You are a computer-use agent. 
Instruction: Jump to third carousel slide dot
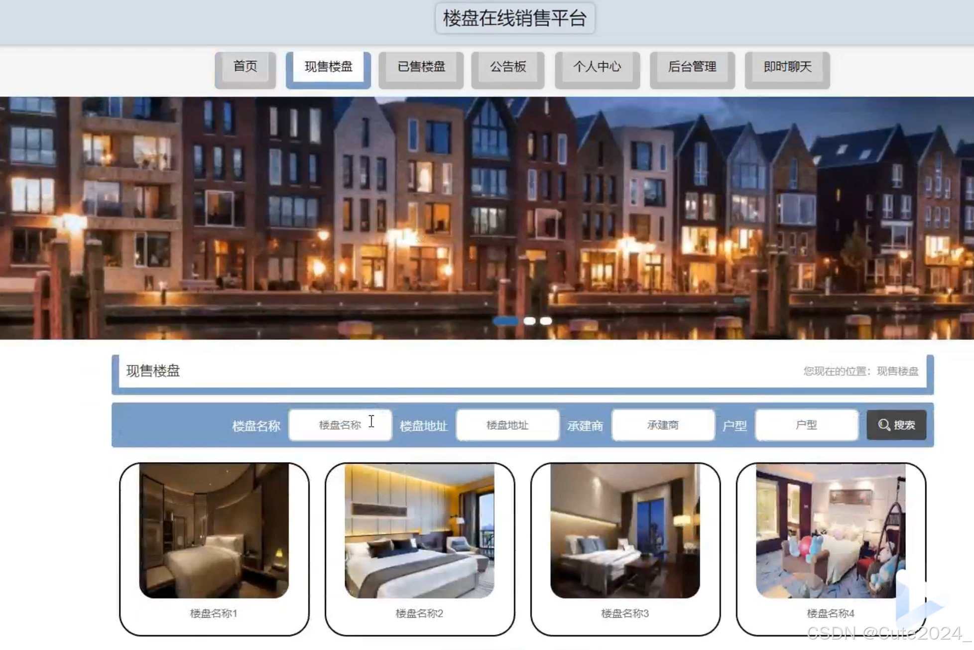coord(546,321)
